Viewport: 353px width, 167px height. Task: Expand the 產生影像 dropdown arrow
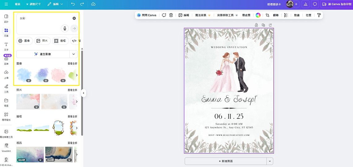click(x=73, y=54)
